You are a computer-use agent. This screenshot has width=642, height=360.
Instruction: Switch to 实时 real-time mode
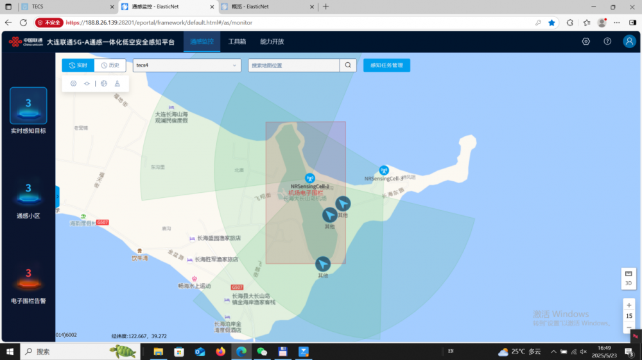[x=78, y=65]
